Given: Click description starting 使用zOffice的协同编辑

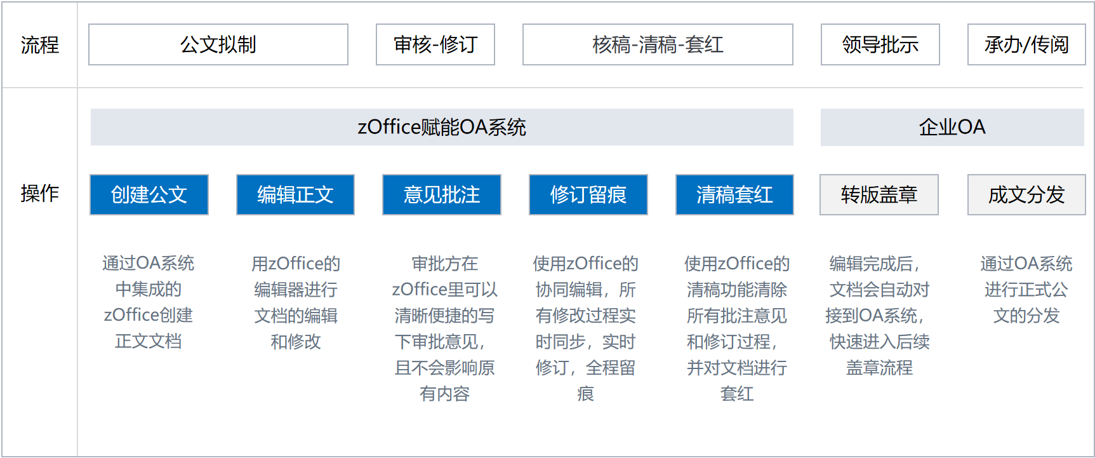Looking at the screenshot, I should coord(585,328).
